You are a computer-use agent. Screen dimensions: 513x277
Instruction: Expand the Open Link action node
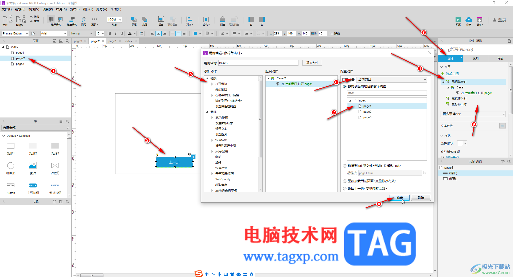(212, 84)
